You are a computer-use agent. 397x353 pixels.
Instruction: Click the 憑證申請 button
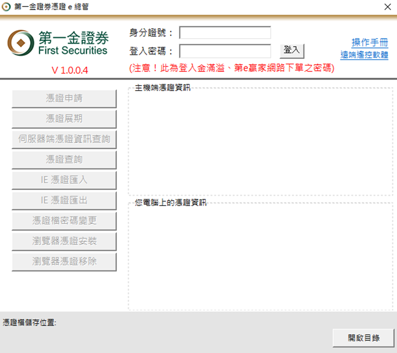click(x=64, y=98)
